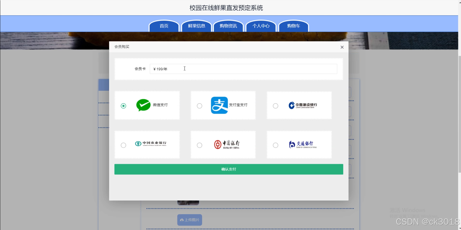Open the 鲜果信息 navigation tab
The image size is (461, 230).
click(197, 26)
